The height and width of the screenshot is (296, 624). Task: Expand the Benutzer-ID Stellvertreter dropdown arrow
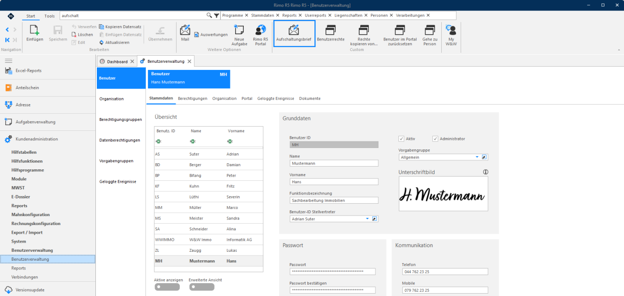367,219
